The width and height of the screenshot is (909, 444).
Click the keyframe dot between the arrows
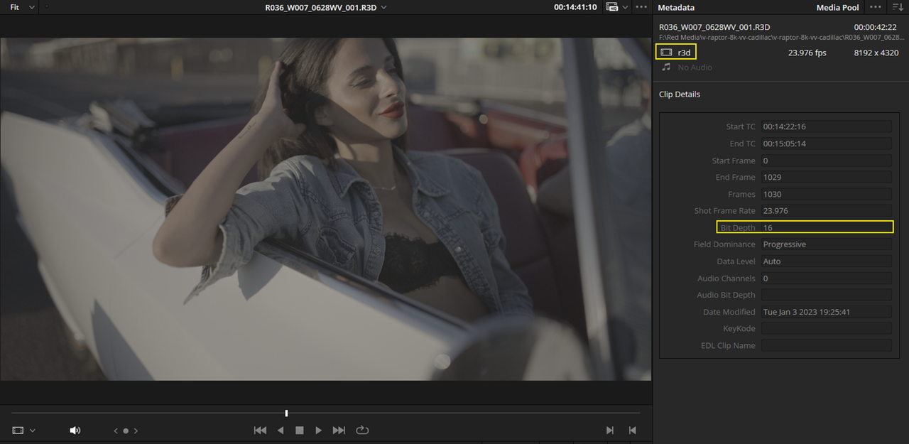pyautogui.click(x=126, y=431)
